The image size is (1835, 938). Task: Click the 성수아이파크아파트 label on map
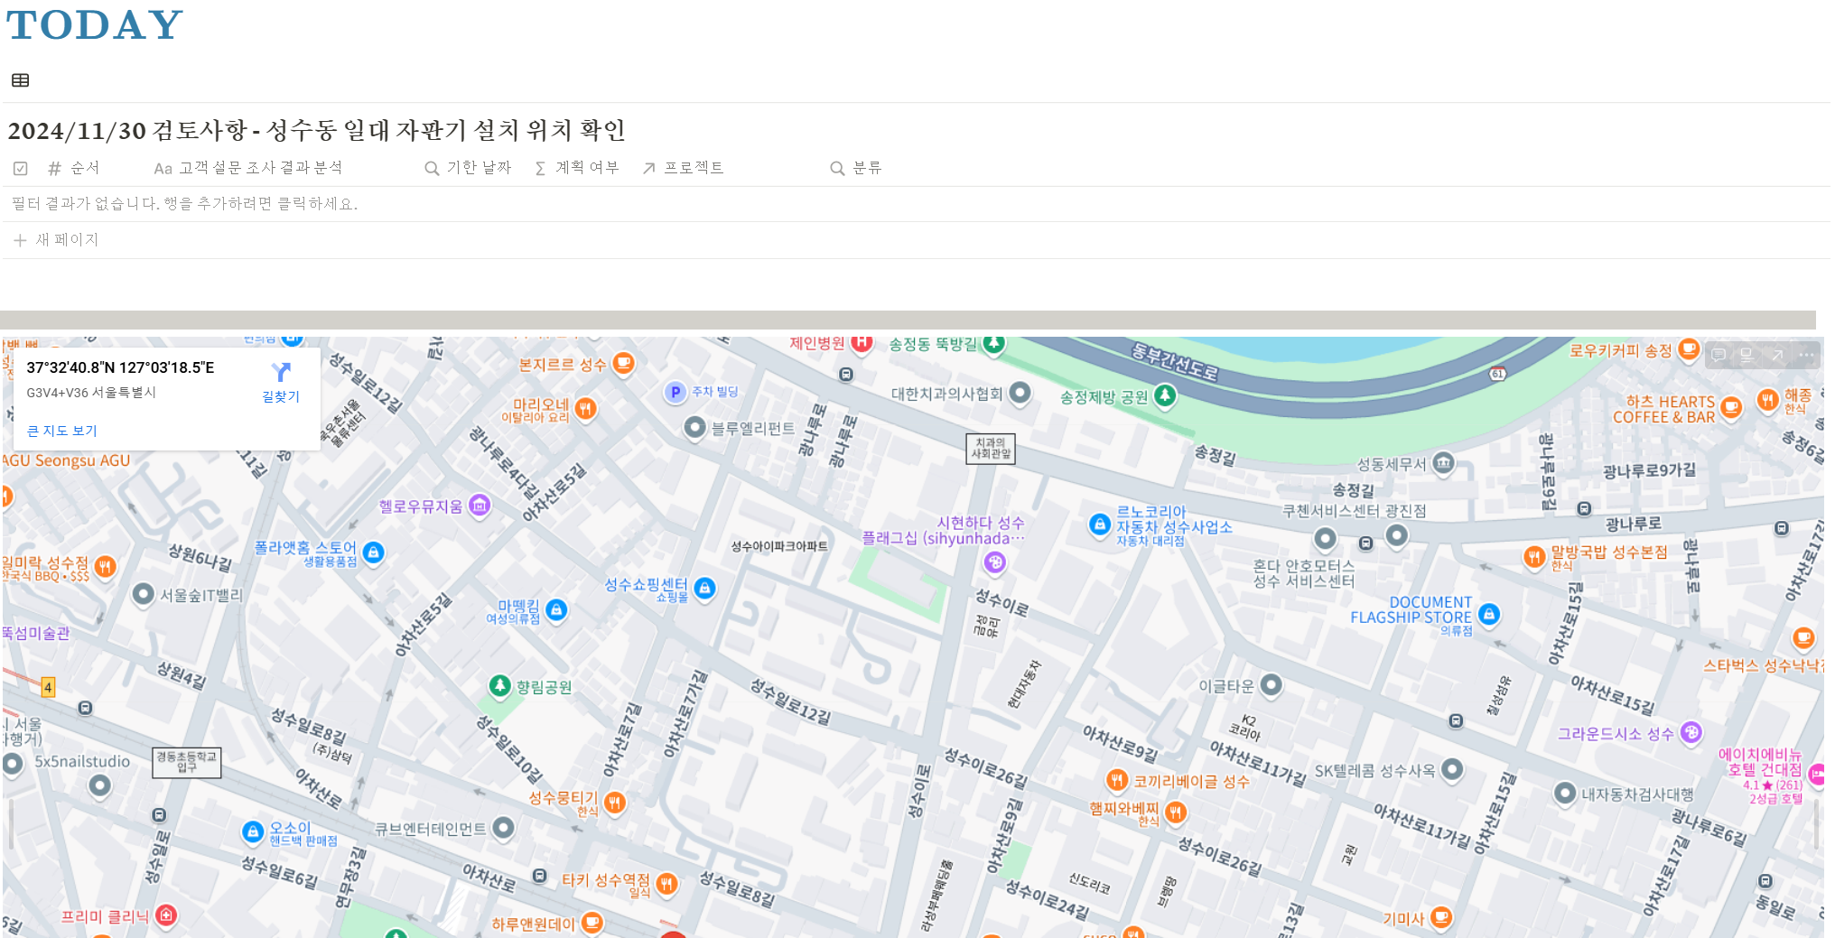pos(779,546)
